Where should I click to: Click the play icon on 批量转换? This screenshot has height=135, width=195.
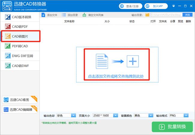click(x=162, y=127)
